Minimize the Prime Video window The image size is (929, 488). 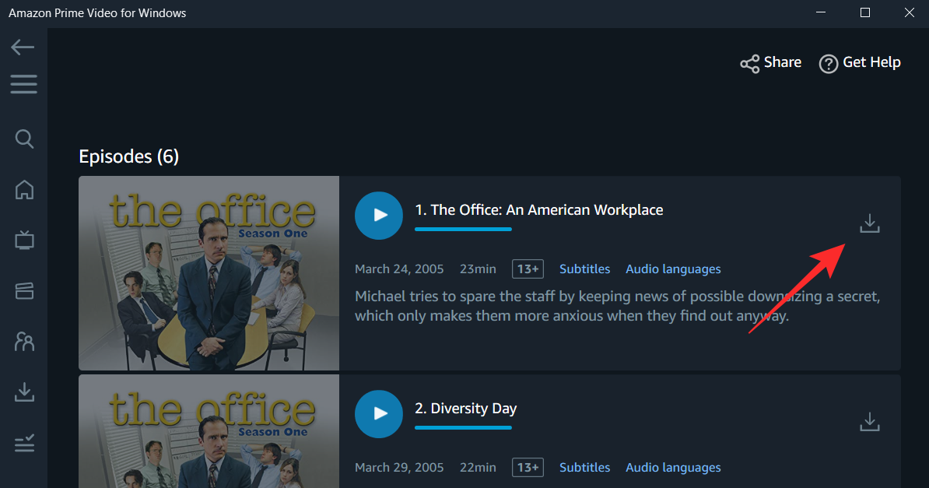pos(821,12)
